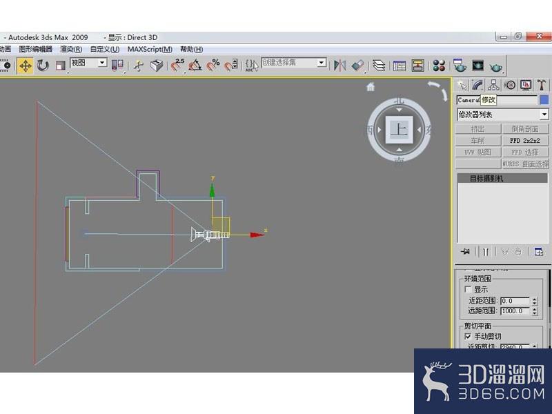Click ViewCube east arrow
552x414 pixels.
point(419,130)
